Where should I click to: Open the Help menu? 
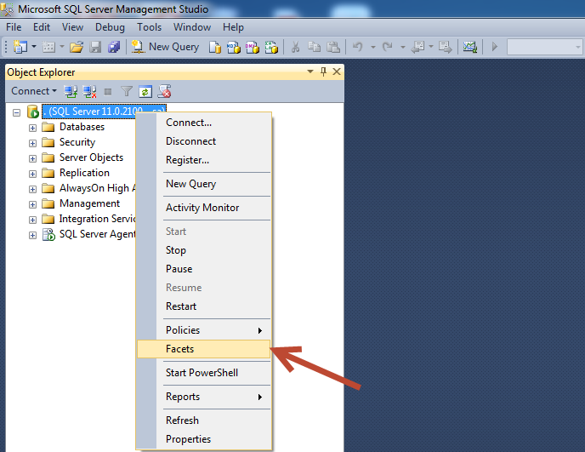[233, 27]
